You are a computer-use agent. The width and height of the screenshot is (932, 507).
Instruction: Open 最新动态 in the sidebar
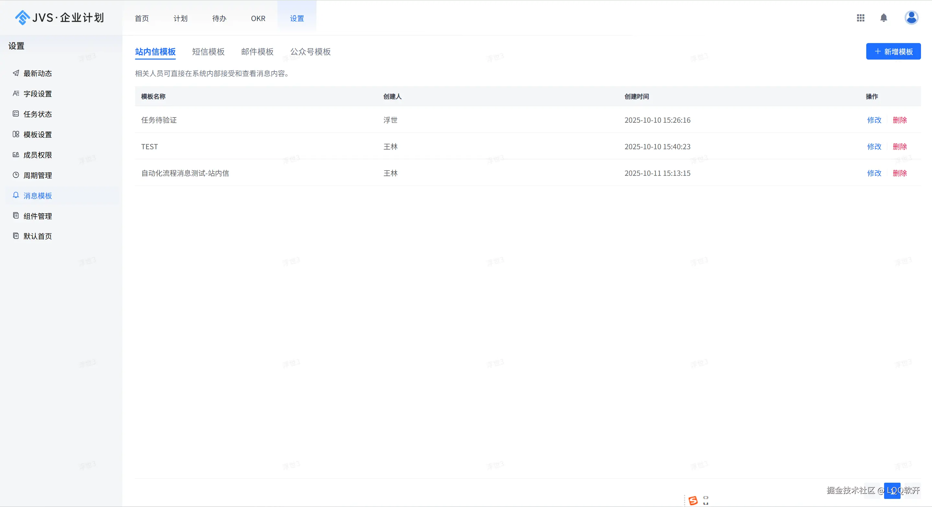(x=38, y=73)
